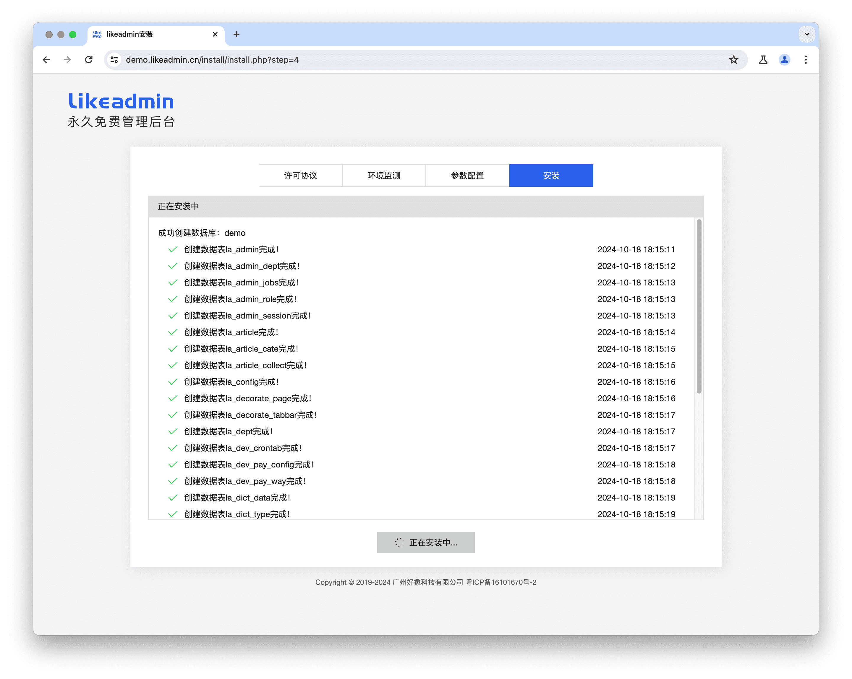852x679 pixels.
Task: Expand the tab search dropdown
Action: (807, 34)
